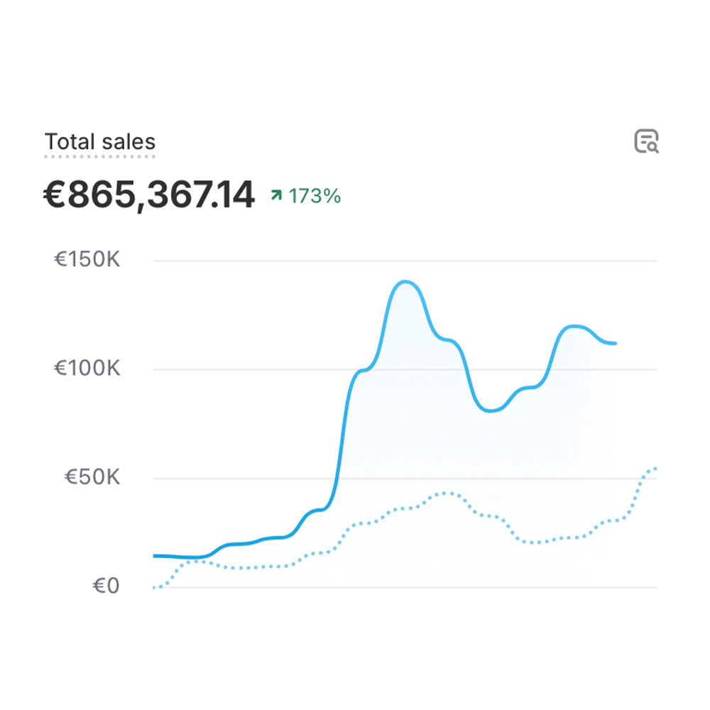Click the €50K axis label
Viewport: 710px width, 710px height.
[x=92, y=477]
